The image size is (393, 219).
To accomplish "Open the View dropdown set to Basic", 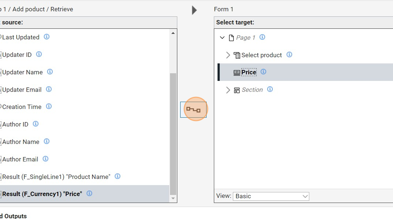I will (x=271, y=196).
